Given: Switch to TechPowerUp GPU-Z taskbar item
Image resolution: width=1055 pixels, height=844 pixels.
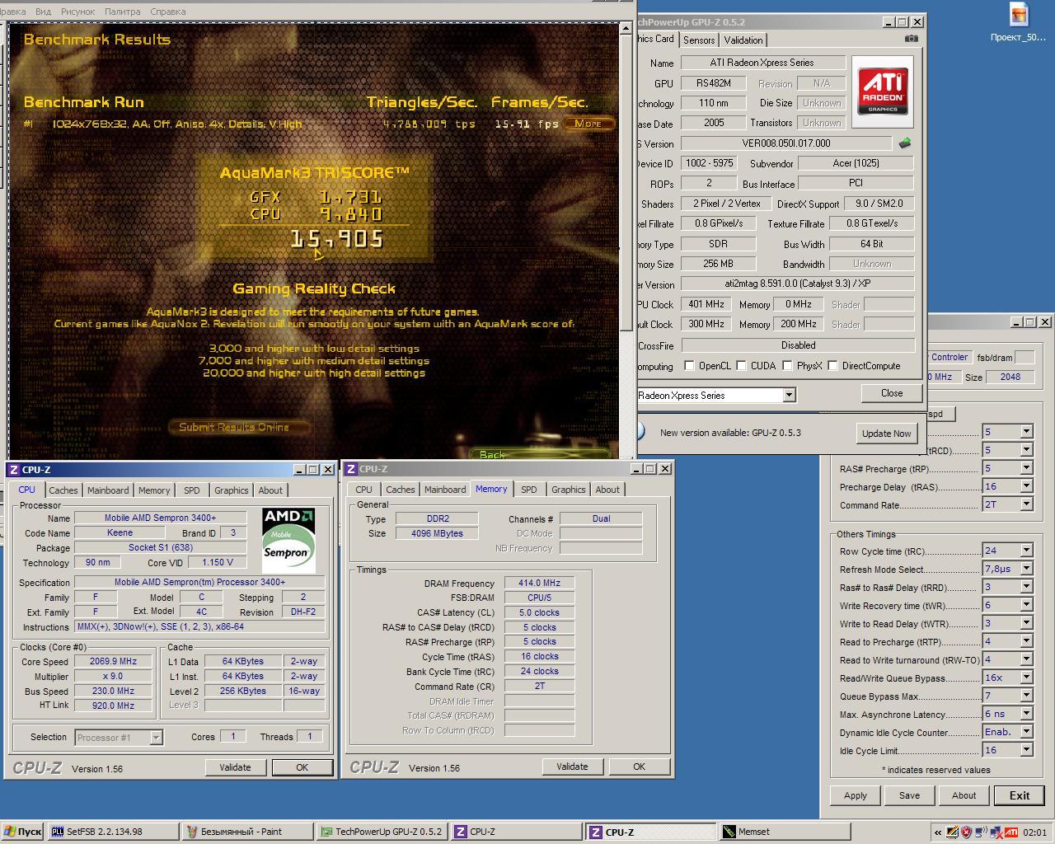Looking at the screenshot, I should point(382,832).
